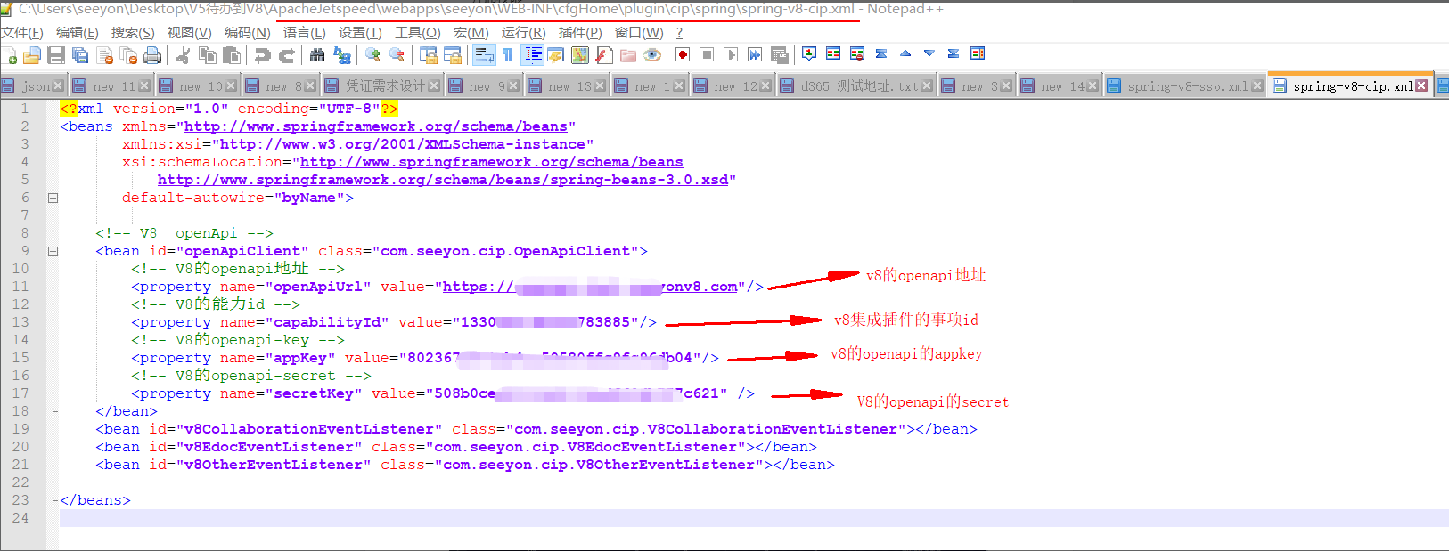
Task: Open the 编码(N) menu
Action: click(247, 33)
